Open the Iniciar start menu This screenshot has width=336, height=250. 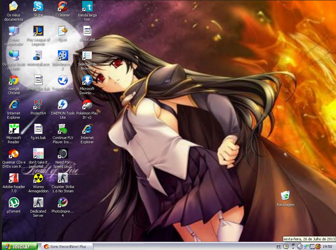20,246
